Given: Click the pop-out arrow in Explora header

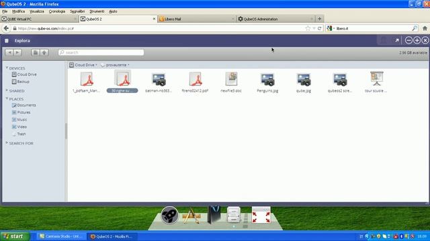Looking at the screenshot, I should (x=396, y=40).
